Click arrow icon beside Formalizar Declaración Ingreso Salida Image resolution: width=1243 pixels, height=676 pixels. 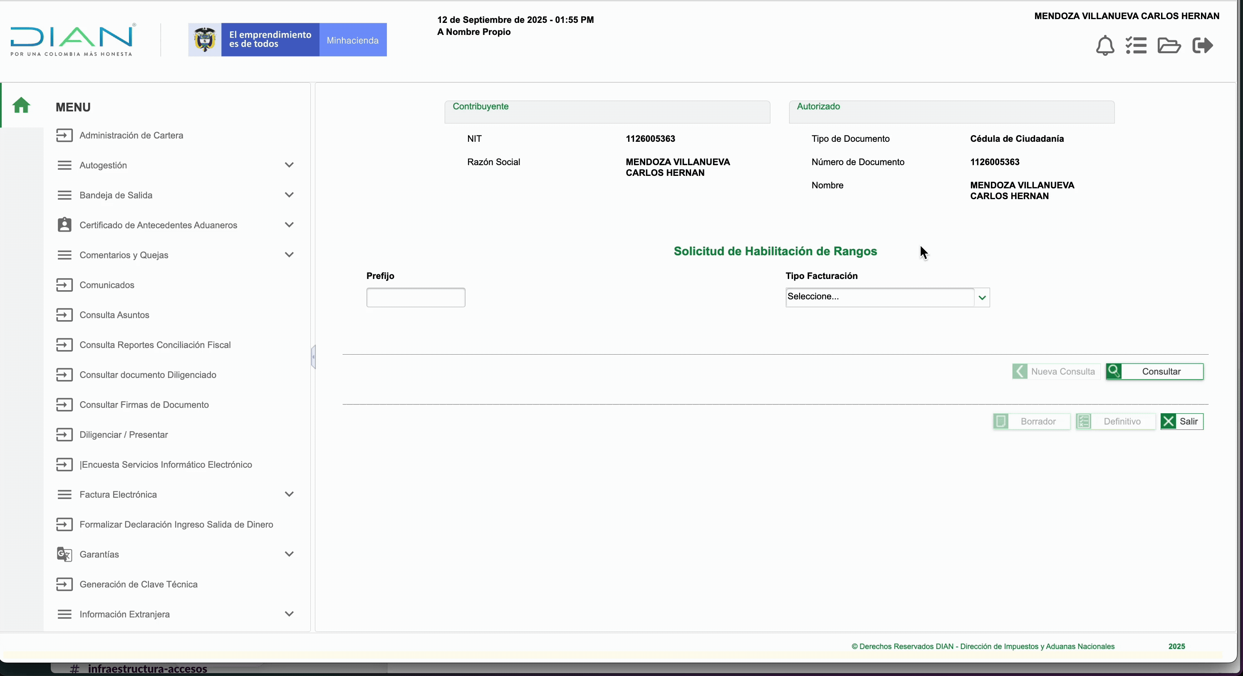click(64, 524)
